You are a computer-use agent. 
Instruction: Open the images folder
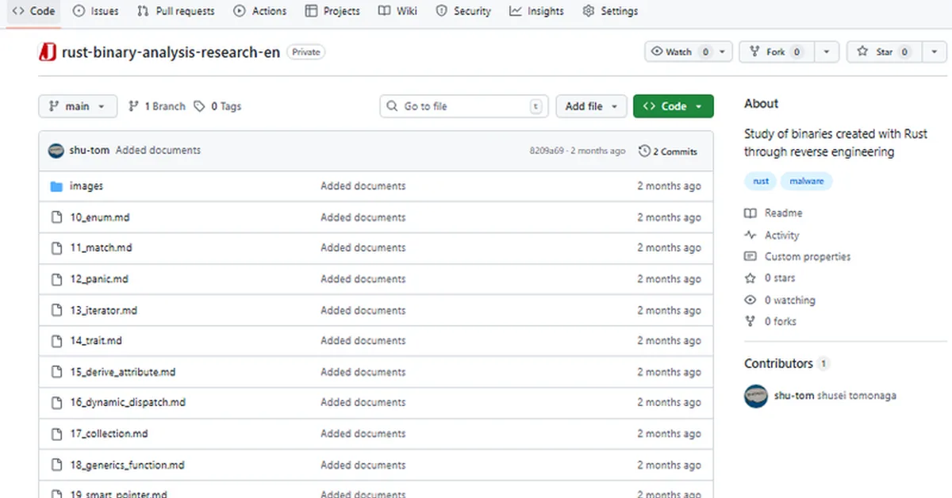(86, 186)
